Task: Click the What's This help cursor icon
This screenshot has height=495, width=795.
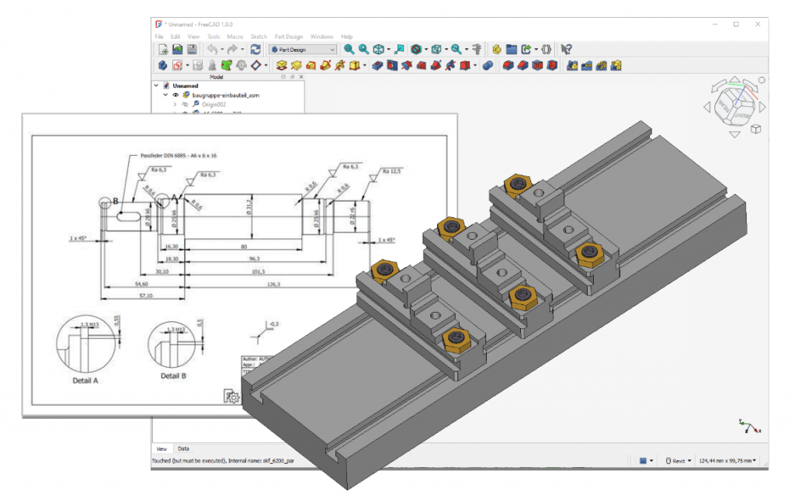Action: pos(566,49)
